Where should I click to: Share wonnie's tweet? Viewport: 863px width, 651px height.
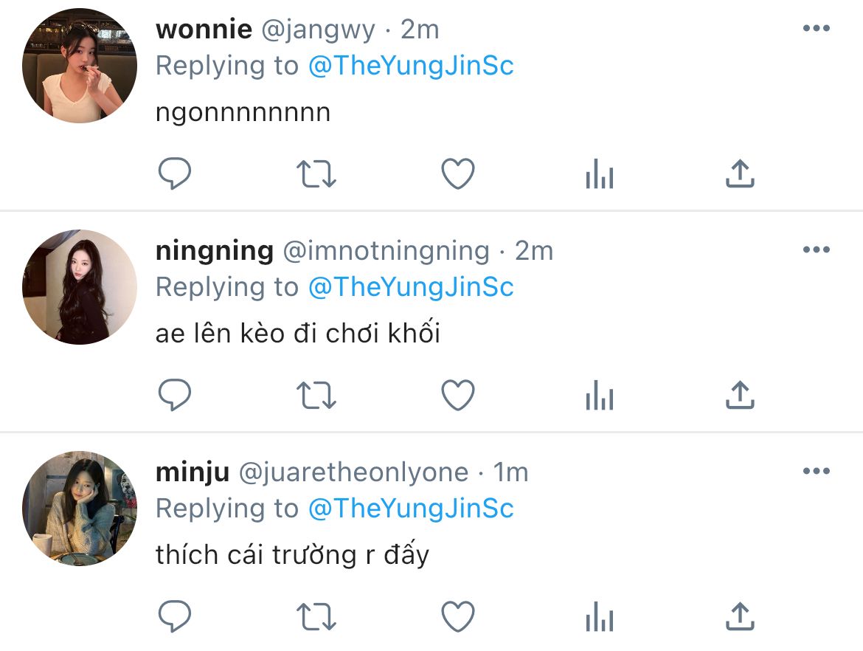coord(740,174)
